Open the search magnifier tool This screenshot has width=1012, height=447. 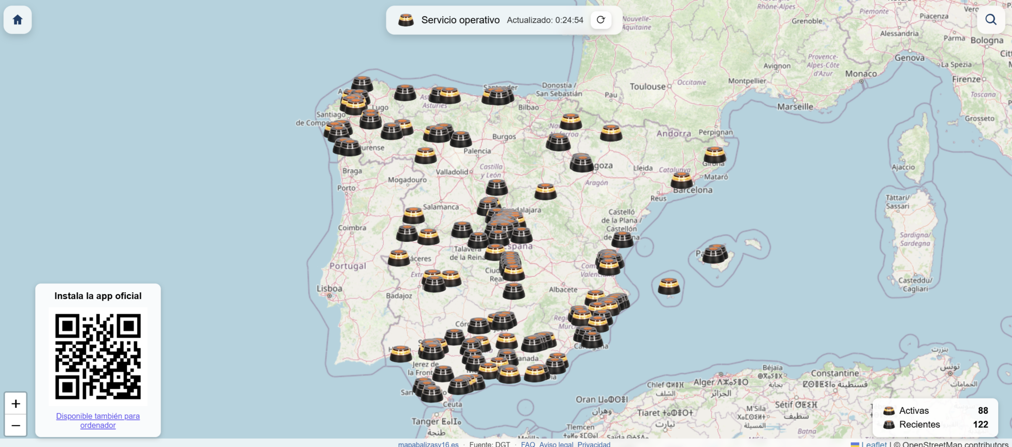tap(991, 20)
